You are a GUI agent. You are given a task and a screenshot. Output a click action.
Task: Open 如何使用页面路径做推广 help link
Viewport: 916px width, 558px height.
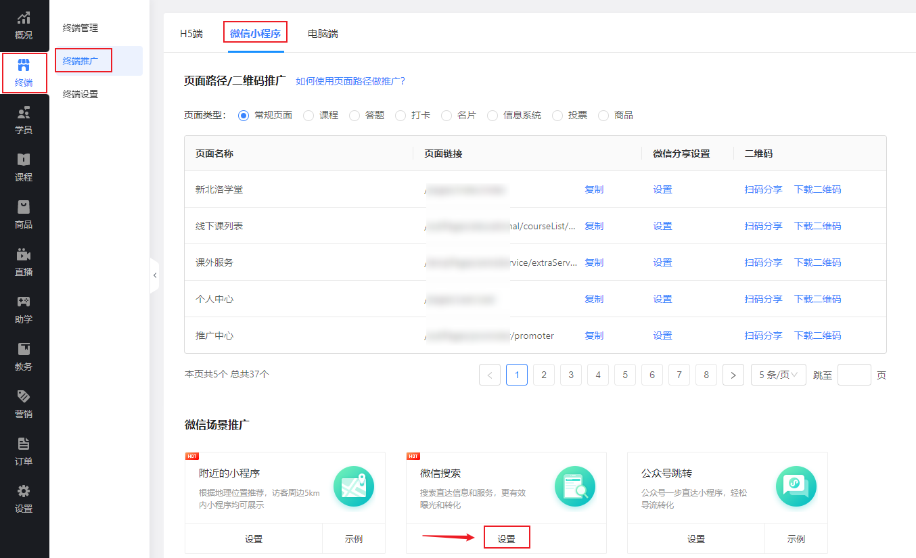click(x=350, y=81)
